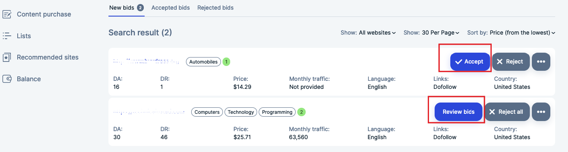Open the Balance wallet icon
The height and width of the screenshot is (152, 568).
click(7, 79)
